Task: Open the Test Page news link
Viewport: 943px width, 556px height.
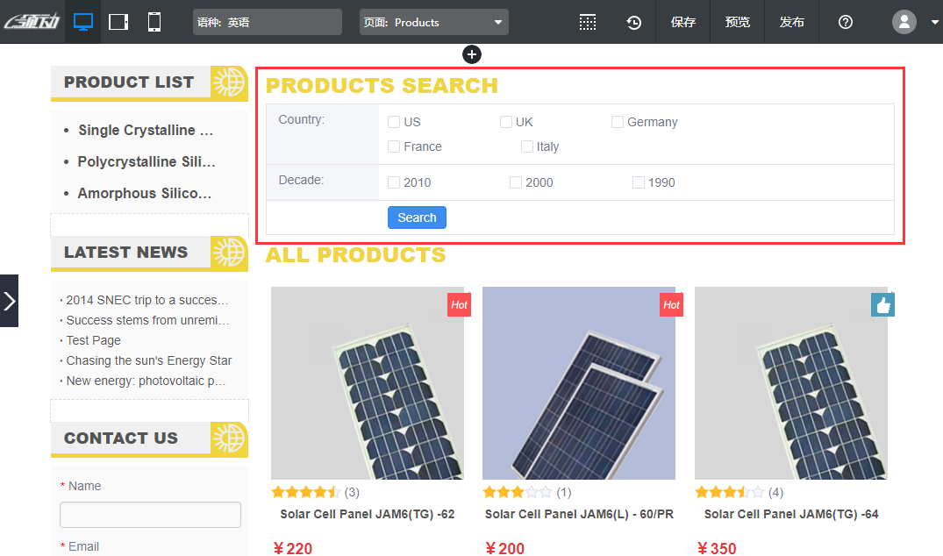Action: [x=93, y=340]
